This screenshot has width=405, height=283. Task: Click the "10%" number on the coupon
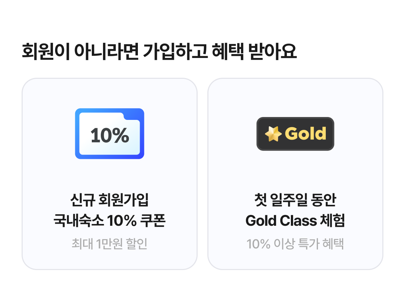[x=109, y=135]
